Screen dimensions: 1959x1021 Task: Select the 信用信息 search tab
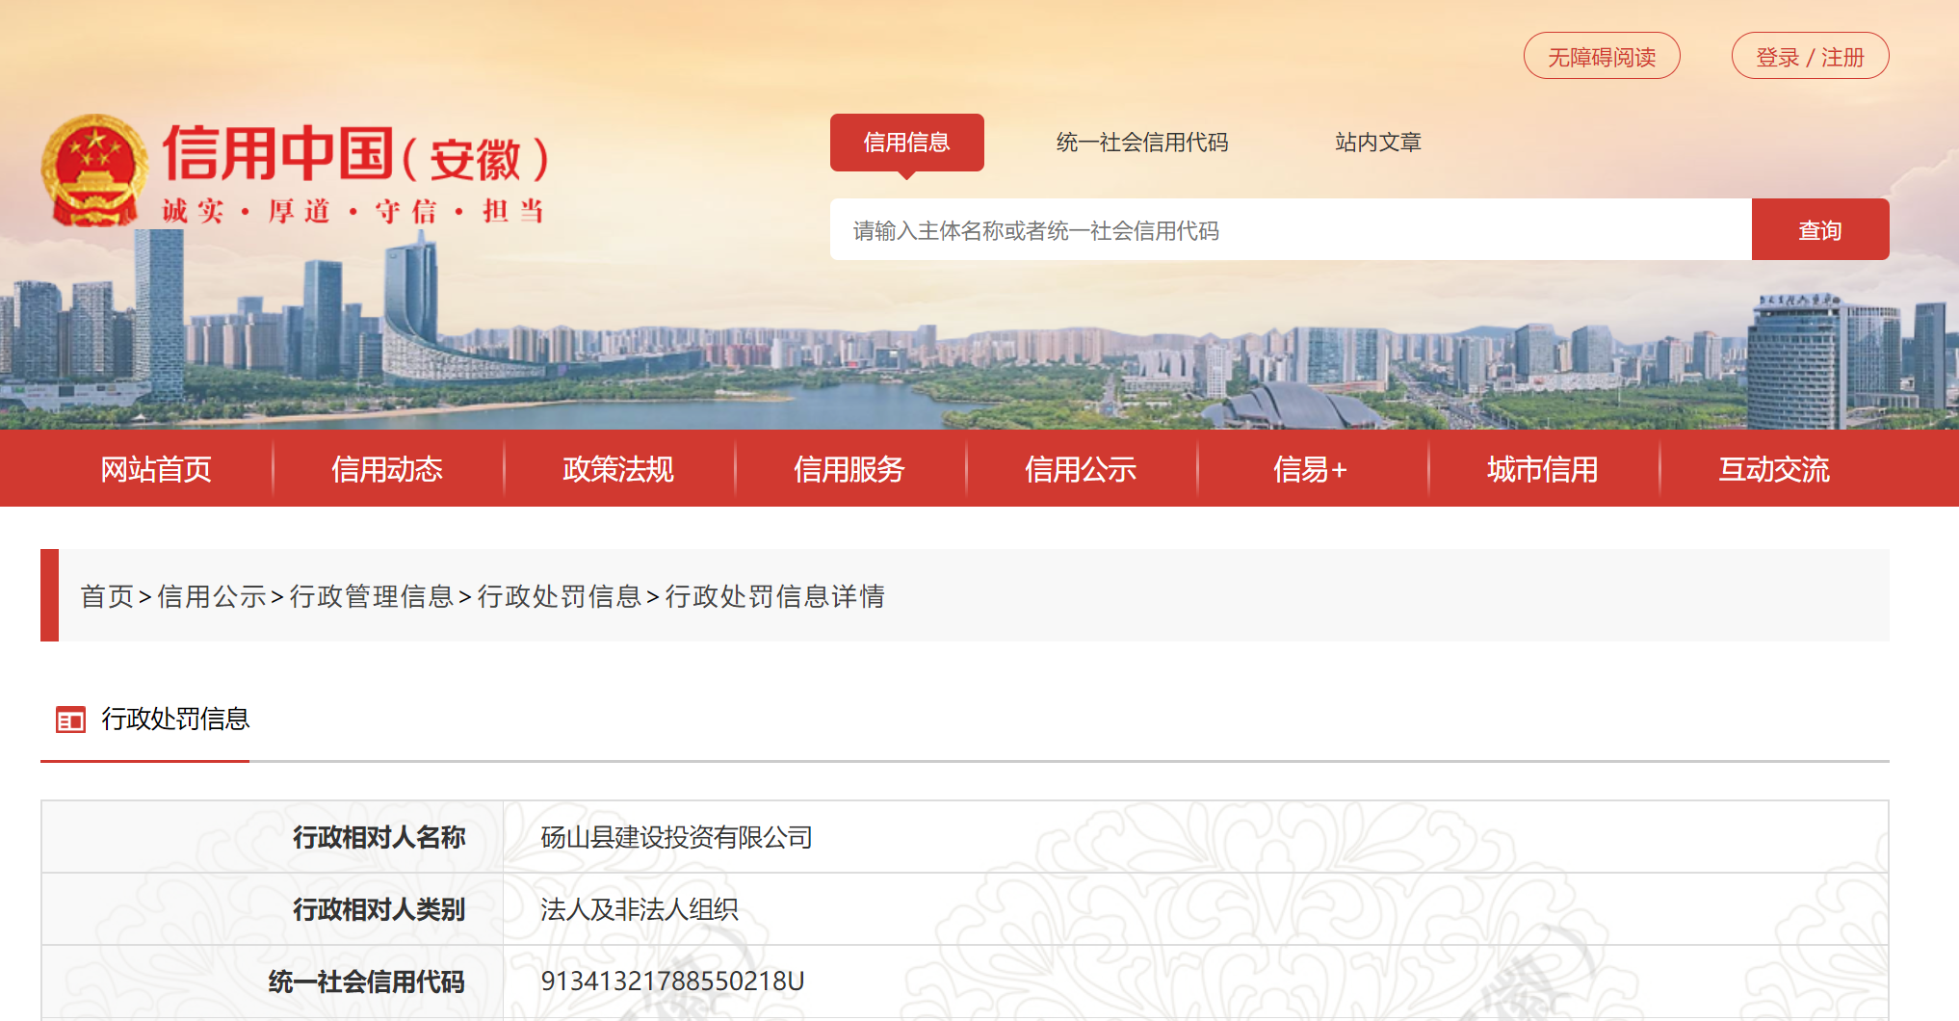[x=906, y=143]
